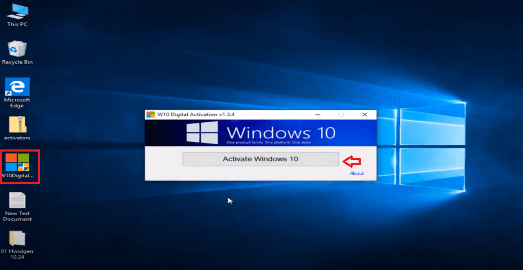Click the small logo in the window title bar

coord(150,115)
